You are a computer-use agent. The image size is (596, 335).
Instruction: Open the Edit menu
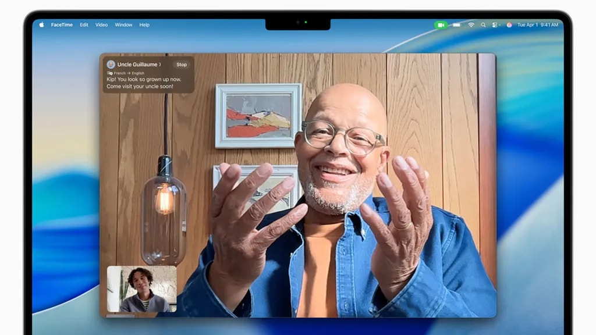click(84, 25)
